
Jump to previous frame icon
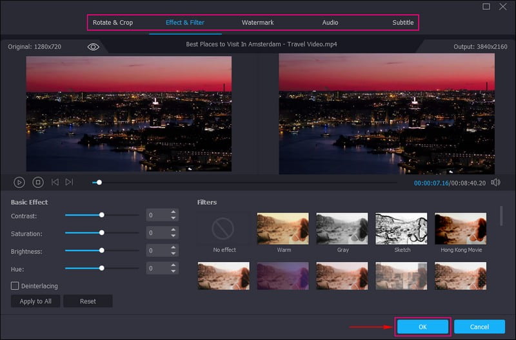[55, 183]
